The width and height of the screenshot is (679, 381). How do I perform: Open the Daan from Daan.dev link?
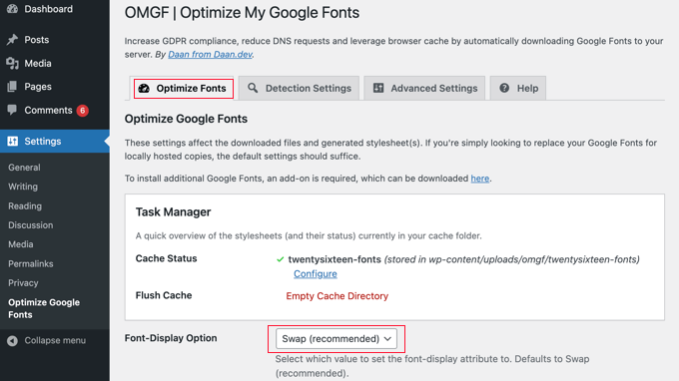(210, 55)
